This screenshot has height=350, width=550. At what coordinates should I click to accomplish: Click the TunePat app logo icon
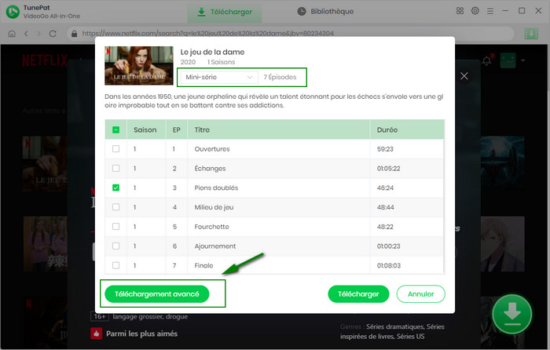coord(13,12)
